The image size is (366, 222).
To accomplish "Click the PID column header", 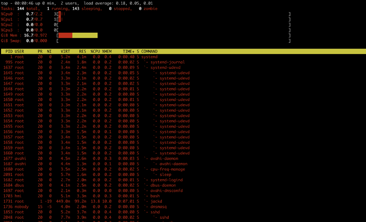I will tap(9, 51).
